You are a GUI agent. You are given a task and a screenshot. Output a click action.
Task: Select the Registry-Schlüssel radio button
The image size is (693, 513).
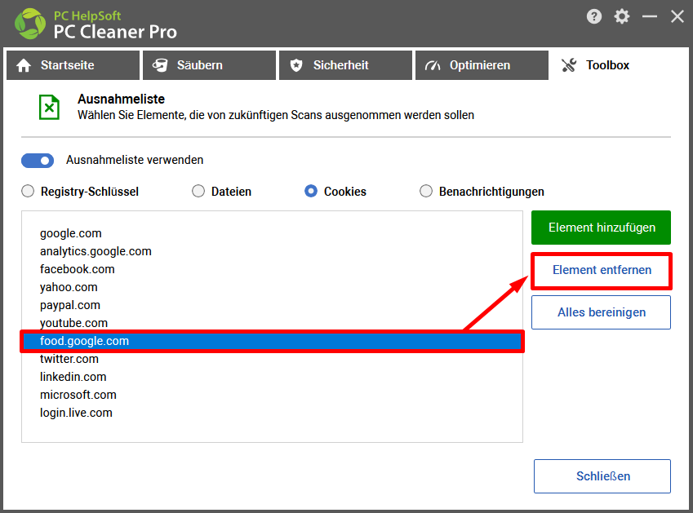(28, 191)
